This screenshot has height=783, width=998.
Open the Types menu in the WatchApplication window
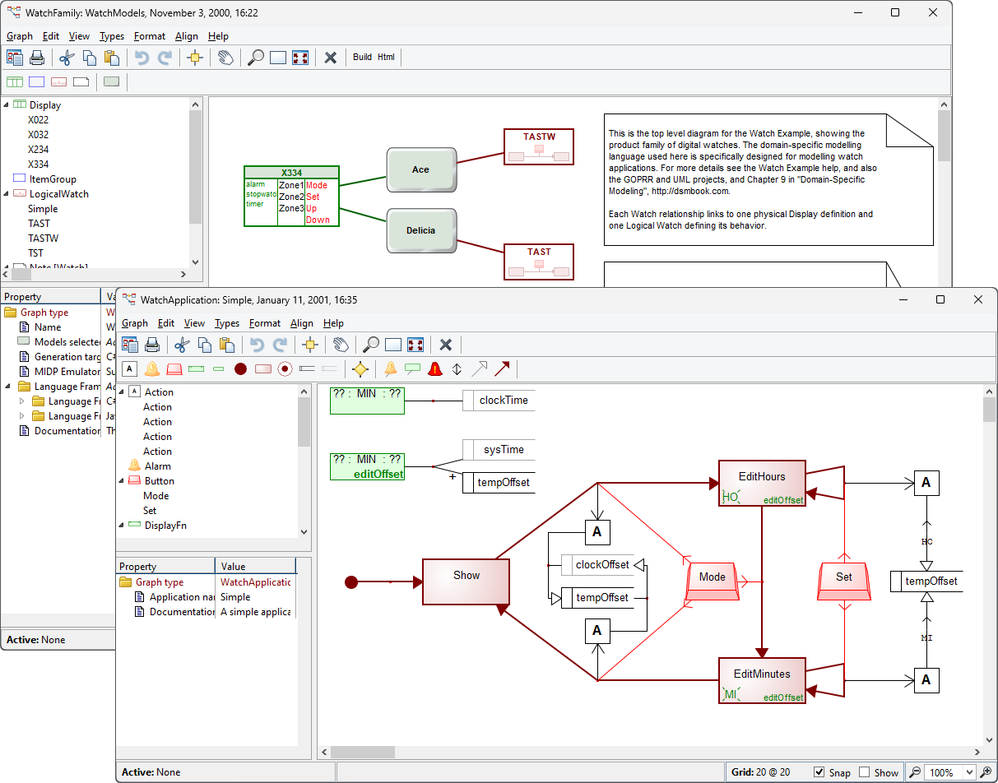tap(227, 323)
